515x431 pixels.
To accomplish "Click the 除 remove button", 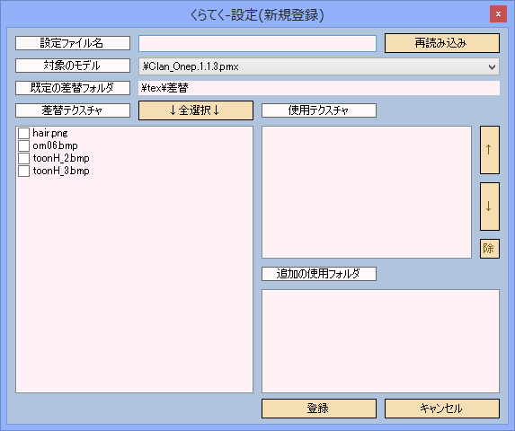I will (x=489, y=249).
